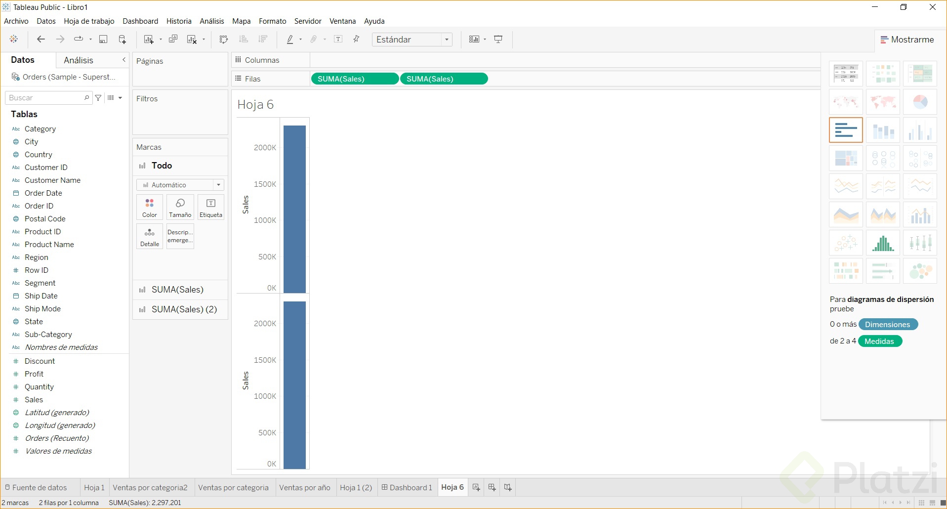Select the stacked bars chart in Mostrarme

[x=883, y=130]
